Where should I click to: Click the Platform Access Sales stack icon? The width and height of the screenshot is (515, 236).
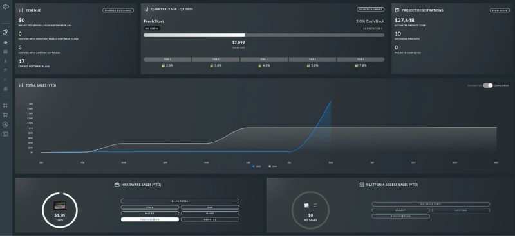click(x=362, y=185)
